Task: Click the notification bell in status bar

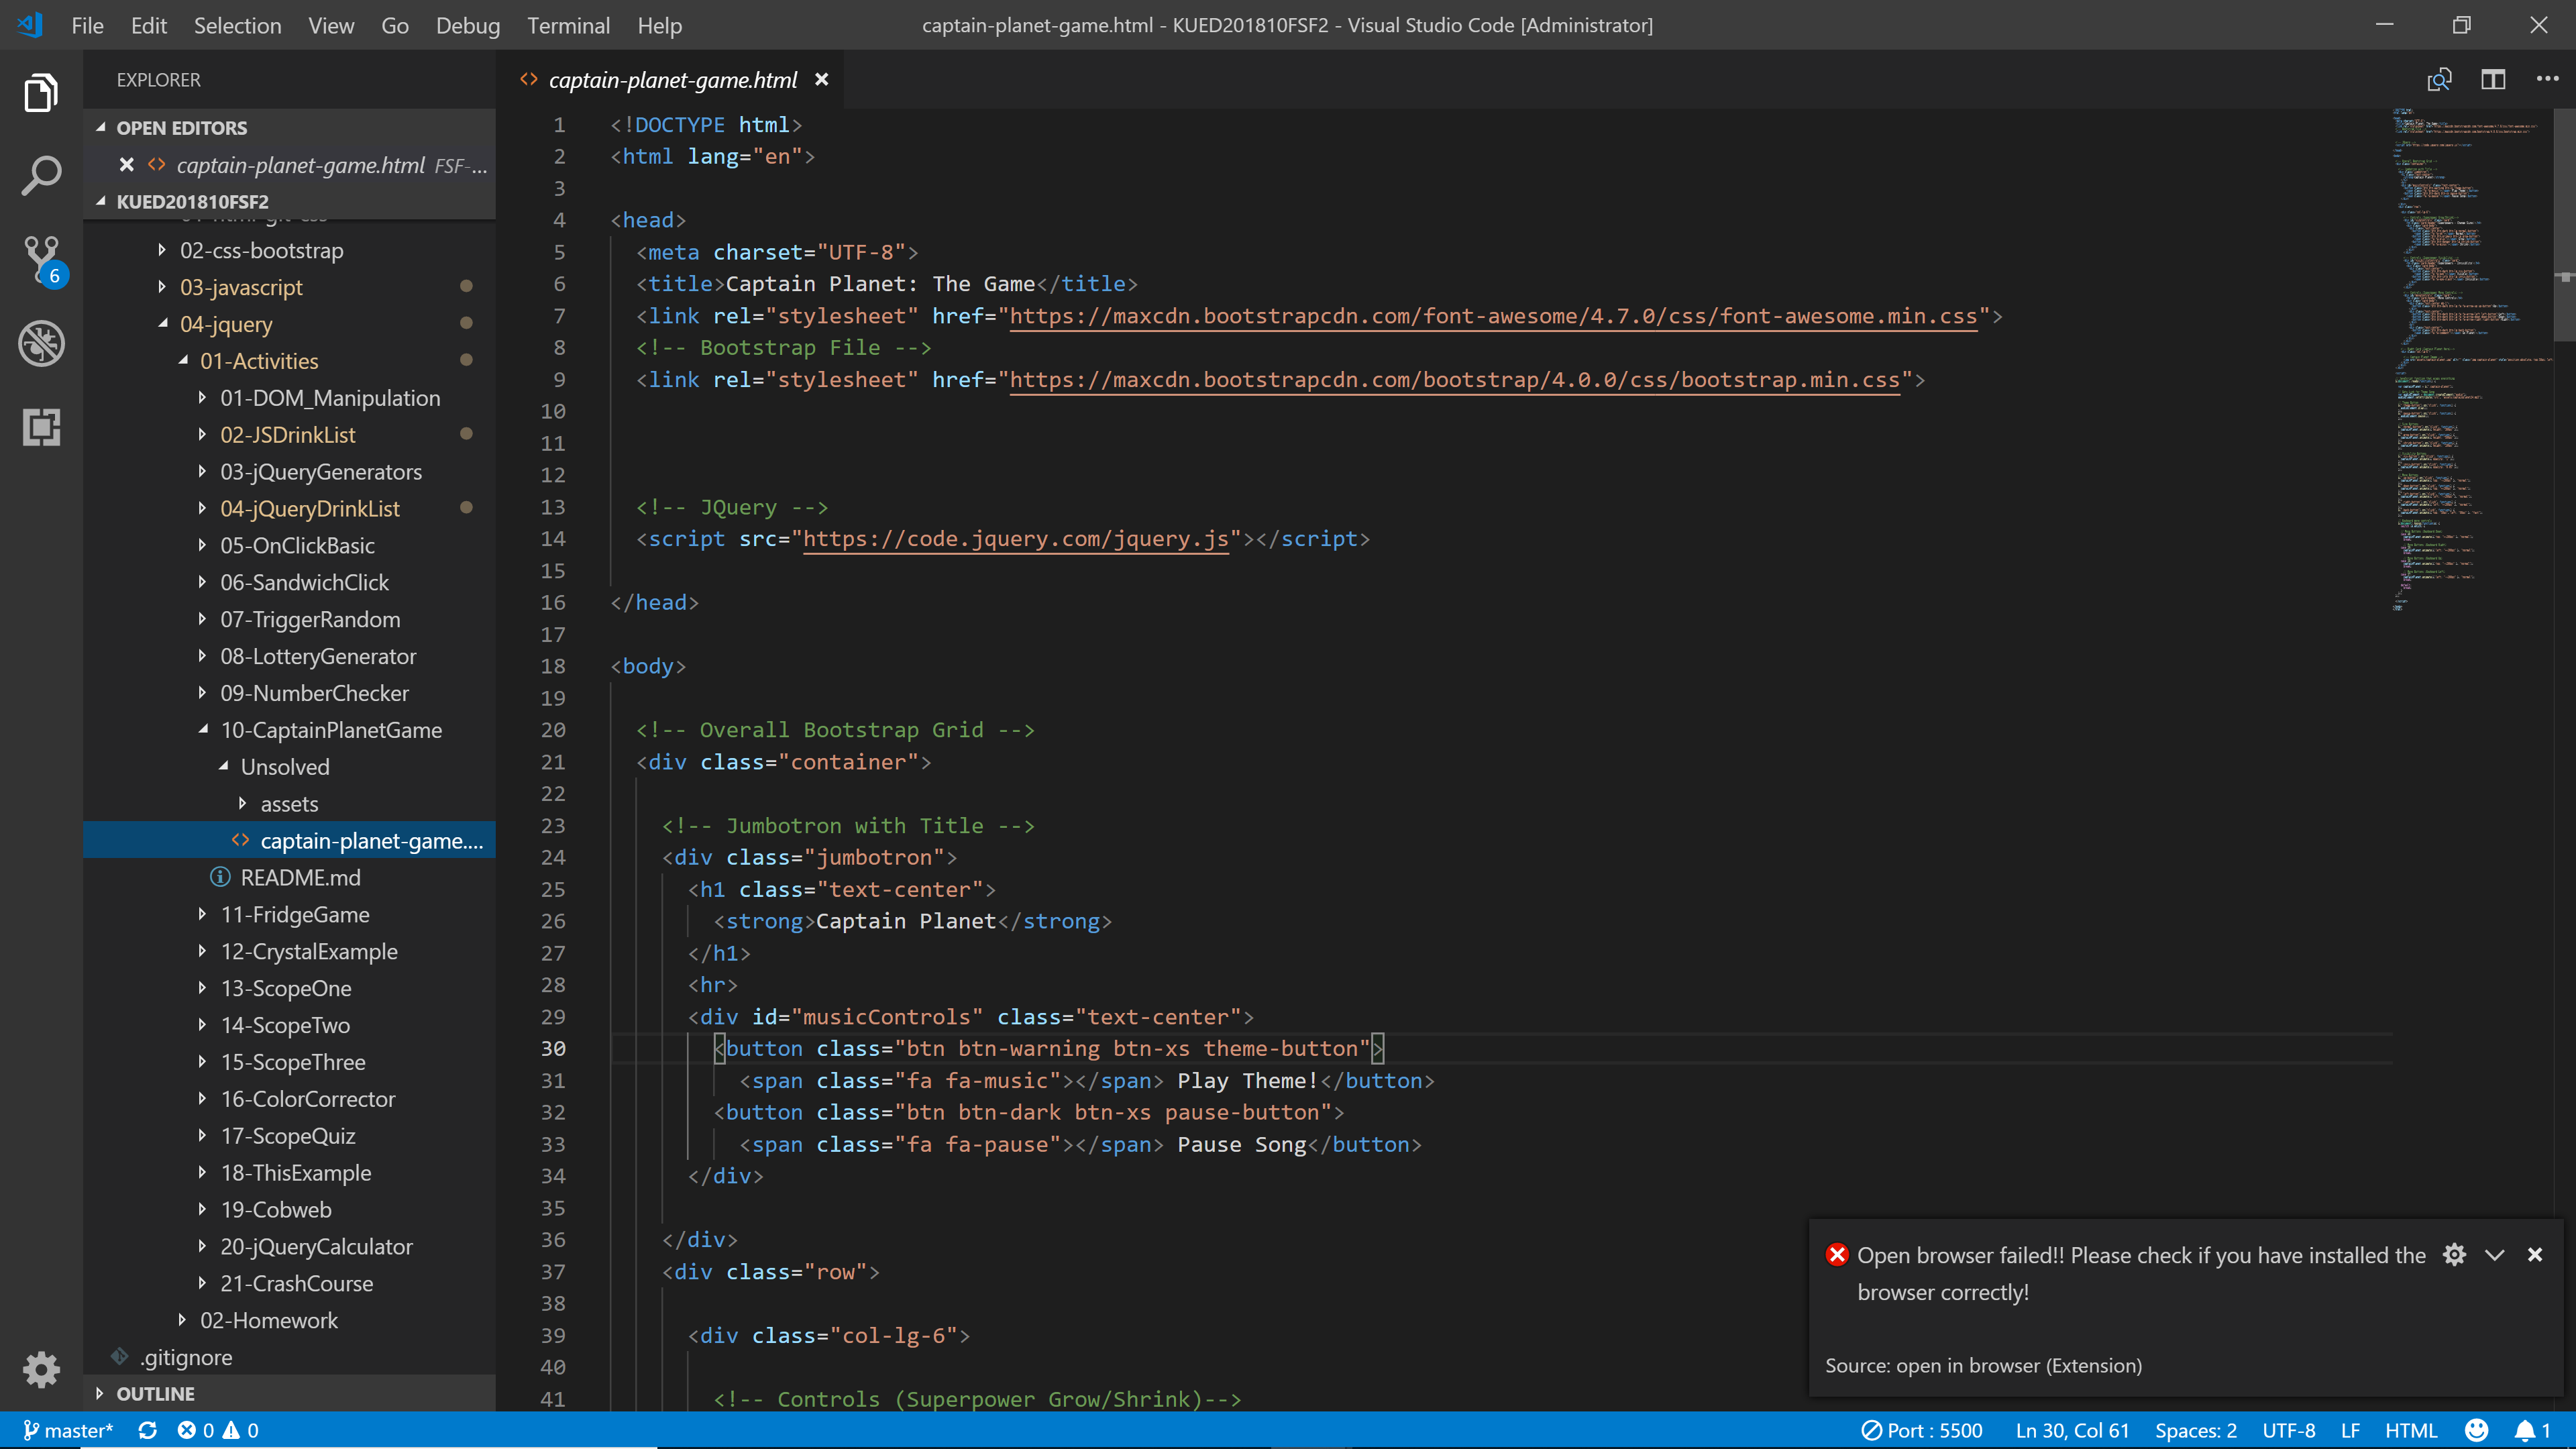Action: click(2525, 1430)
